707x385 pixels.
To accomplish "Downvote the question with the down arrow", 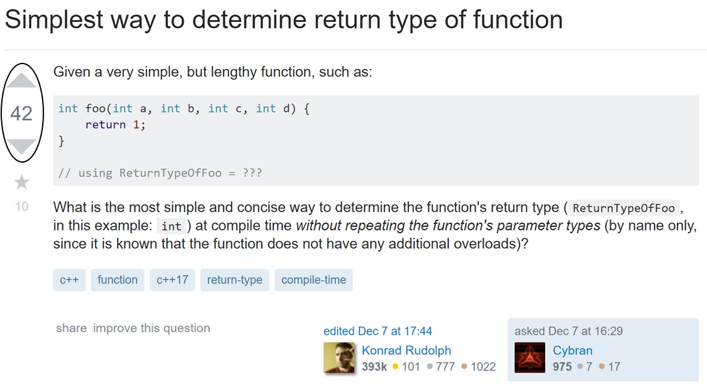I will 21,146.
